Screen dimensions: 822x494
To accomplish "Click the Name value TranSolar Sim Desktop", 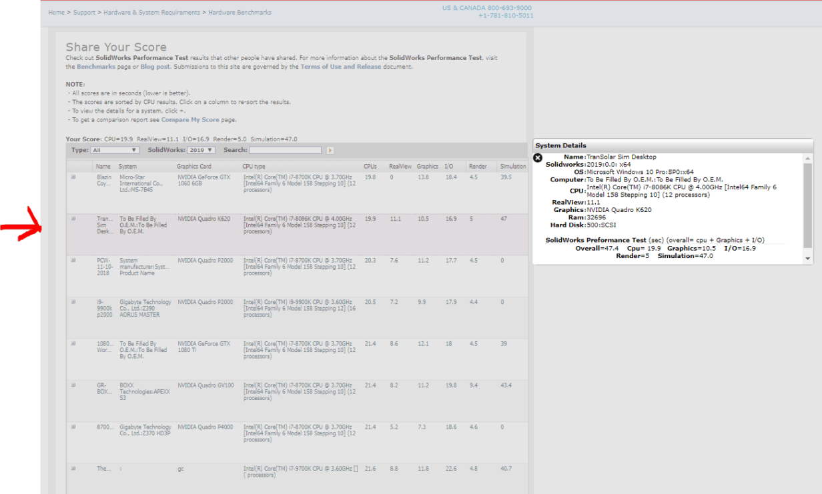I will click(x=621, y=157).
